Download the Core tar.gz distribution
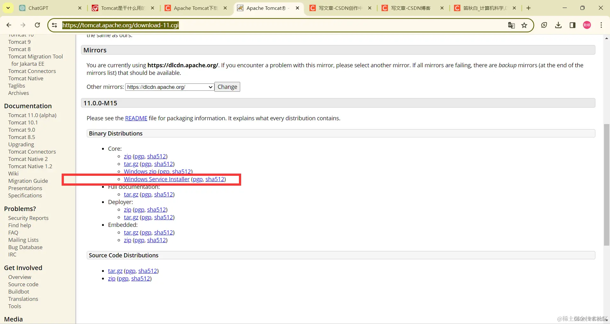 (131, 164)
